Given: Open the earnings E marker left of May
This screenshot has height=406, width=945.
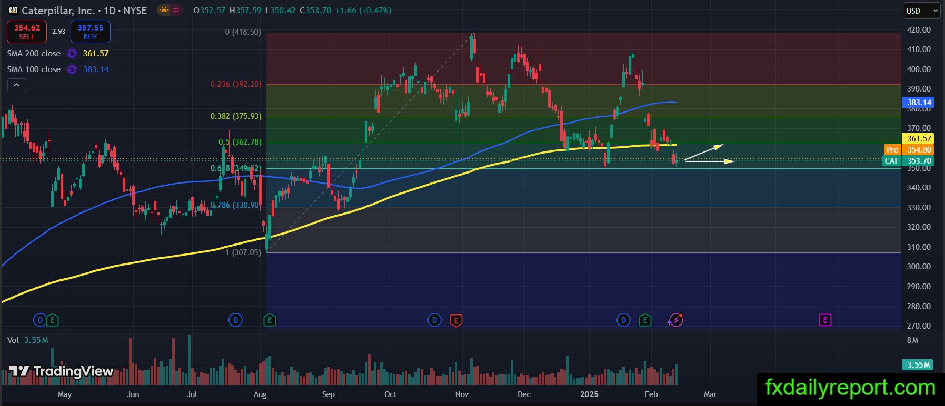Looking at the screenshot, I should (52, 320).
